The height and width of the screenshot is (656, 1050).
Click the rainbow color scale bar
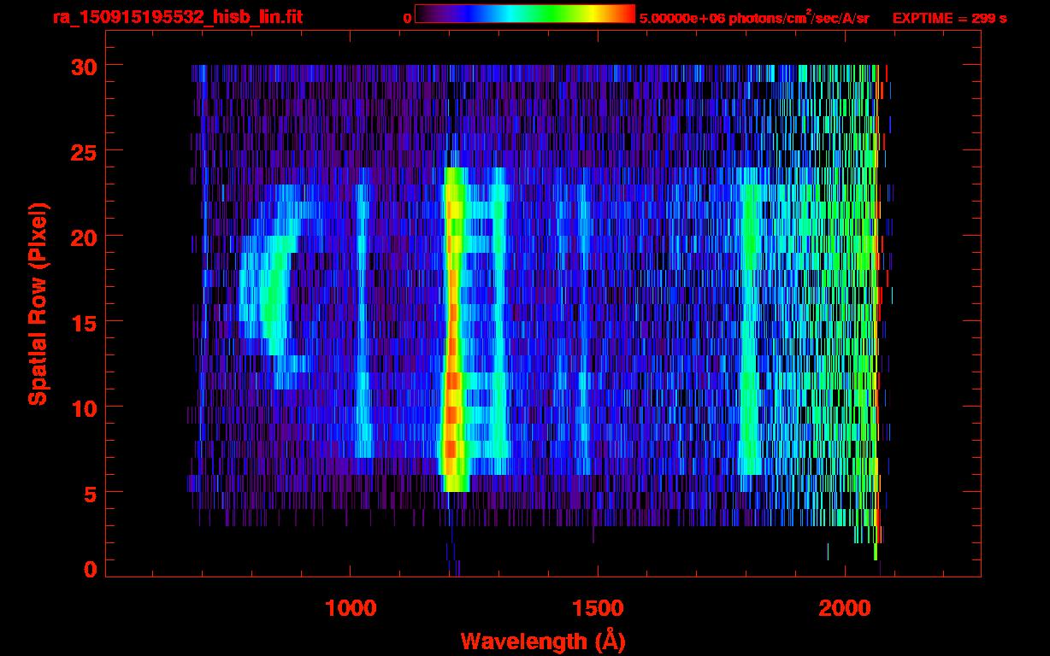pyautogui.click(x=525, y=14)
